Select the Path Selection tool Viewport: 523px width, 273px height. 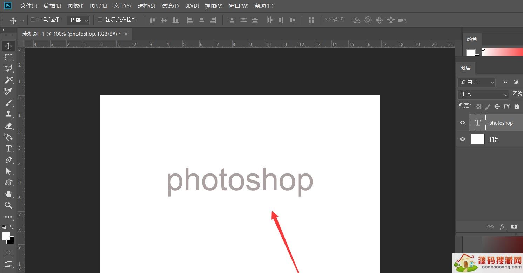8,171
